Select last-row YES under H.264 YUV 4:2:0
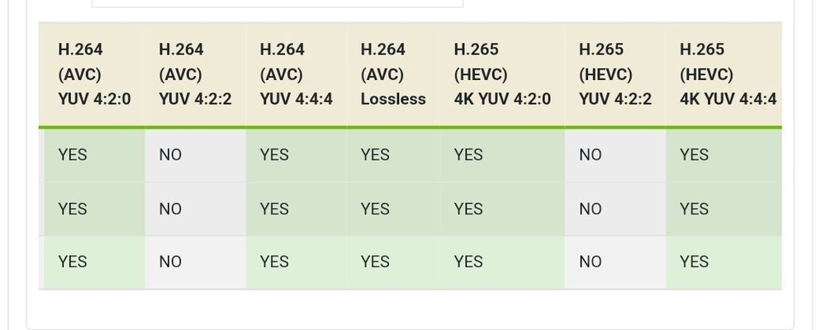This screenshot has height=330, width=826. 73,262
